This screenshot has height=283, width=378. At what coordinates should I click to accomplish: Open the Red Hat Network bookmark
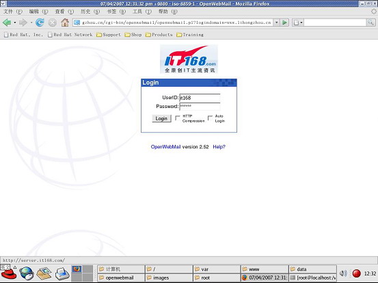(70, 35)
